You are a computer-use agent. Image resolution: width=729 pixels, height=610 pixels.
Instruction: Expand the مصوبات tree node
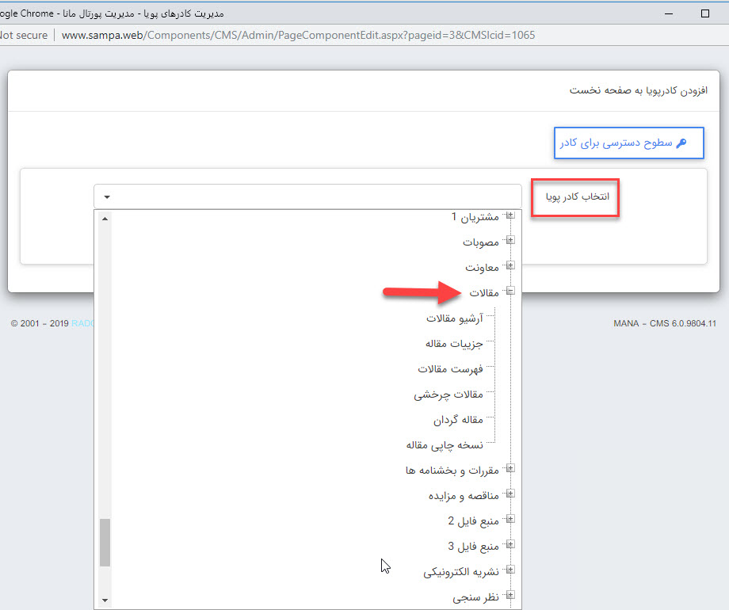pos(510,241)
